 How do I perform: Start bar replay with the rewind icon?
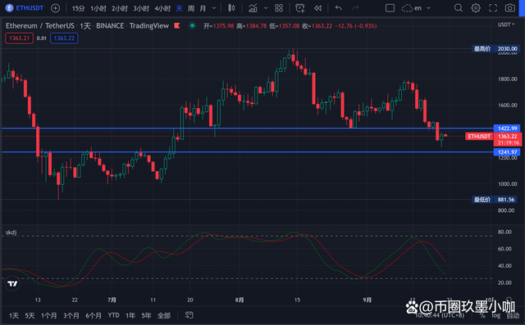pyautogui.click(x=317, y=8)
